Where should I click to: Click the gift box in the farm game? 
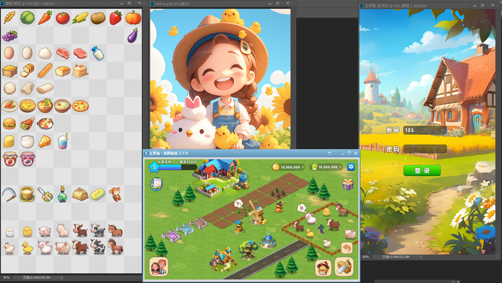[348, 184]
